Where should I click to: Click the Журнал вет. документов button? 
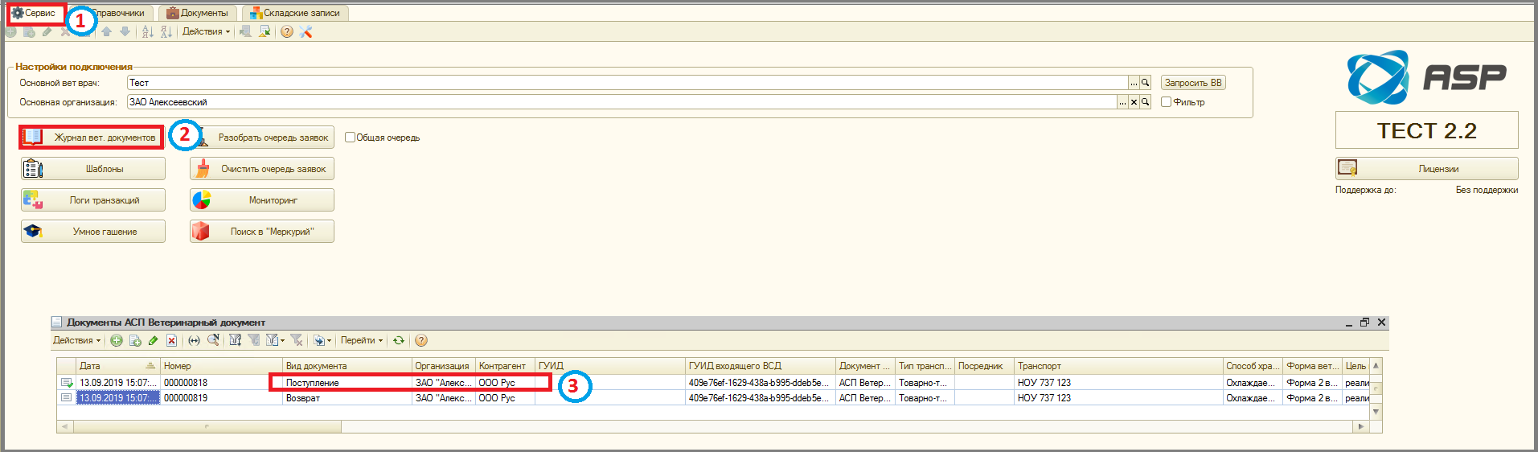pyautogui.click(x=92, y=138)
